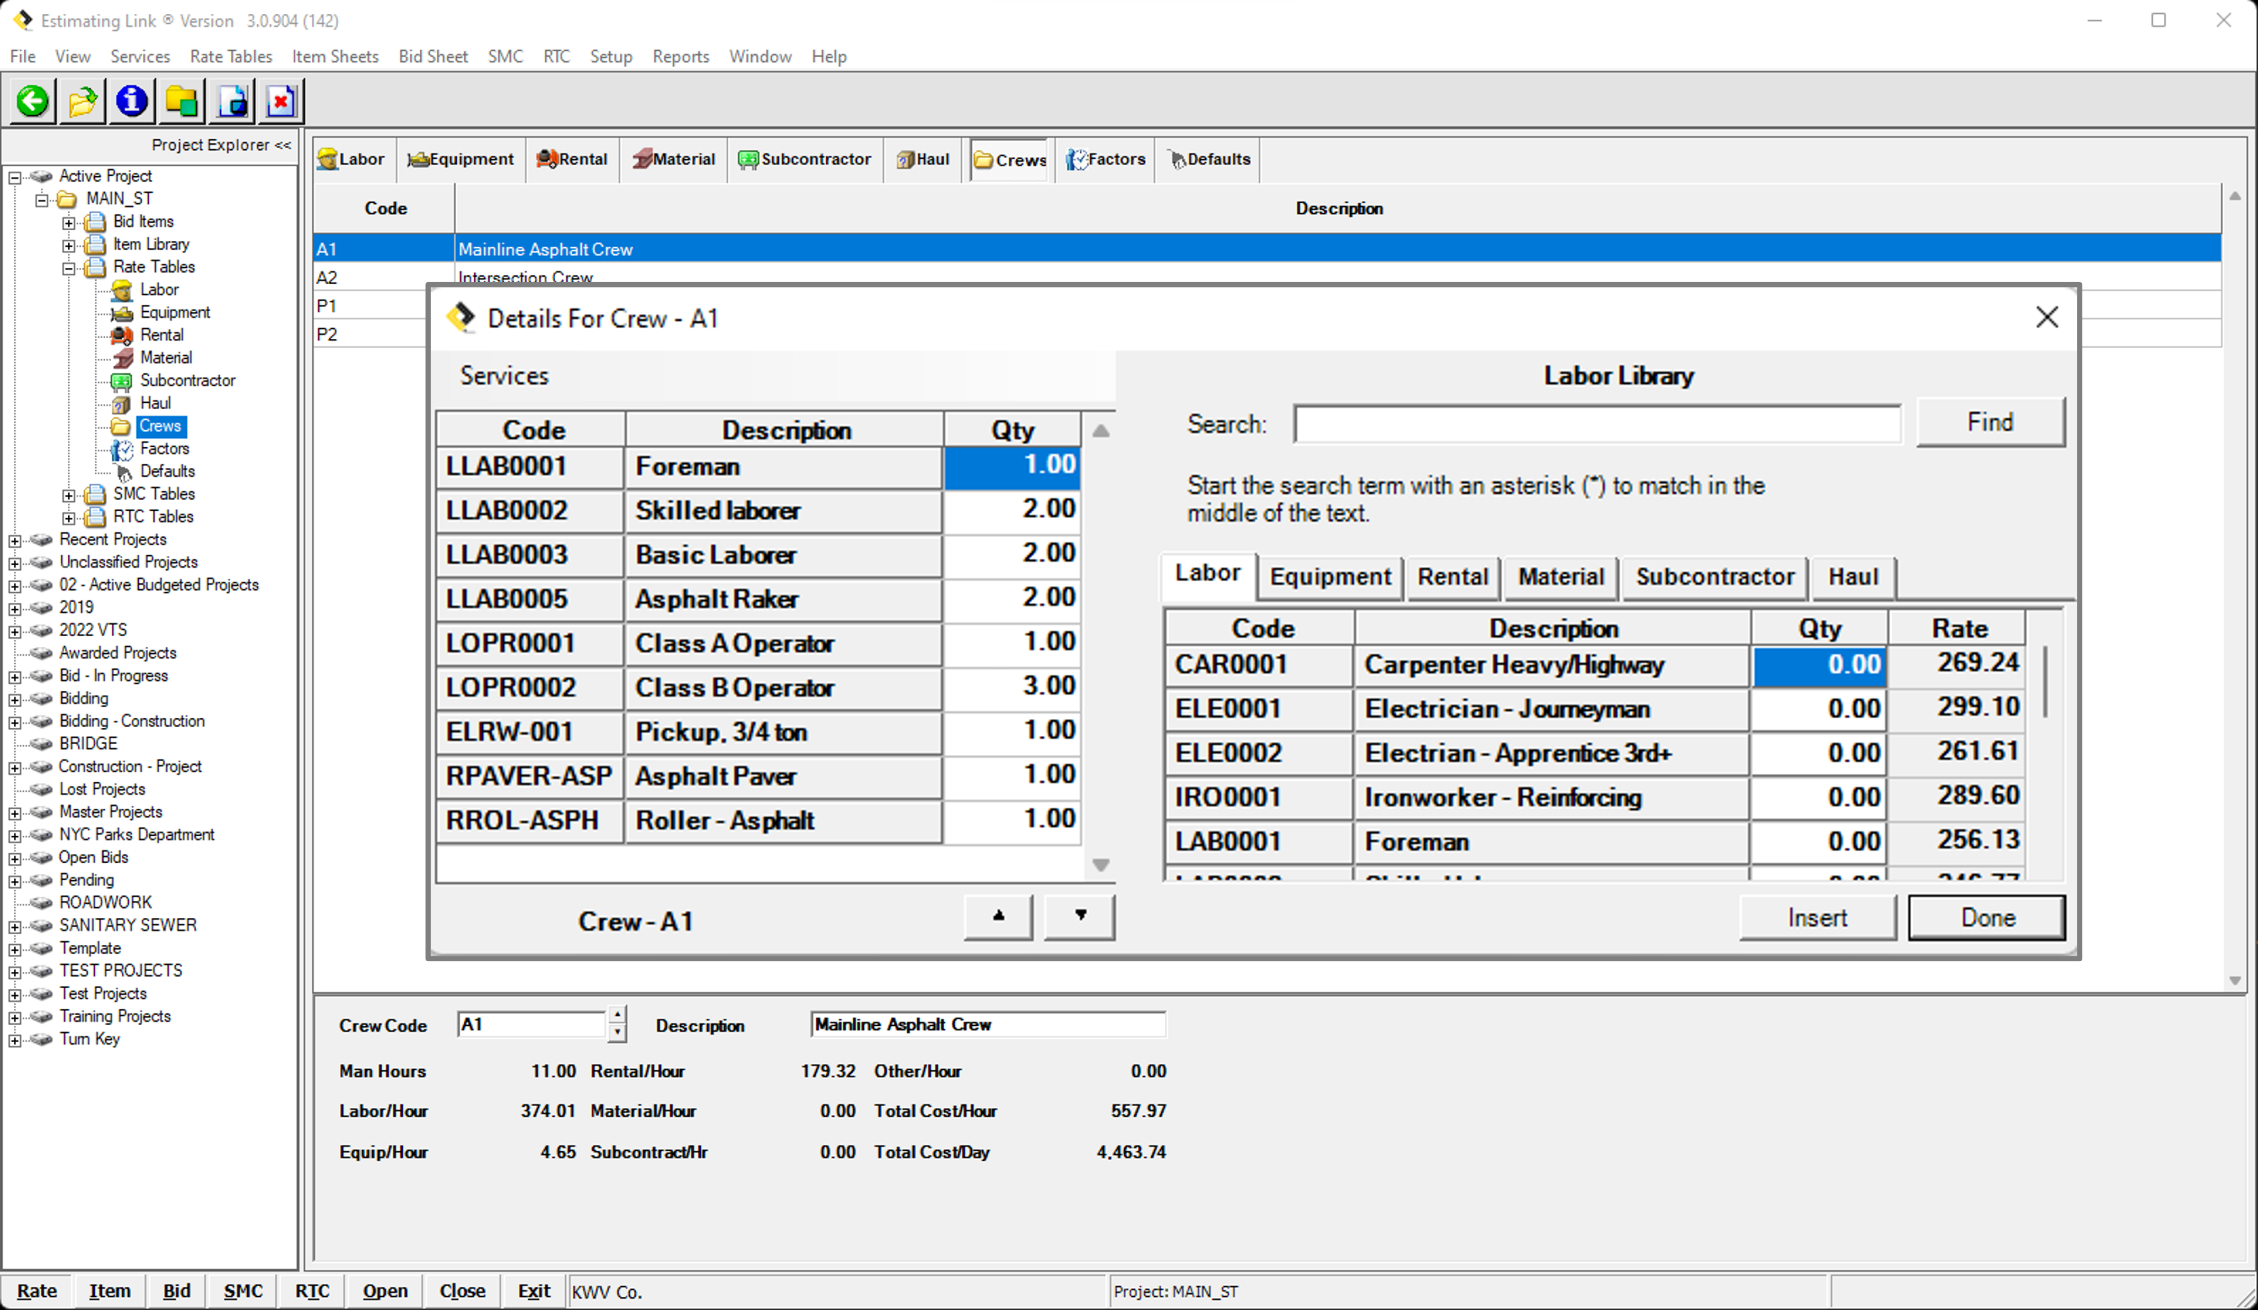Click the Item Library folder icon

click(x=95, y=245)
